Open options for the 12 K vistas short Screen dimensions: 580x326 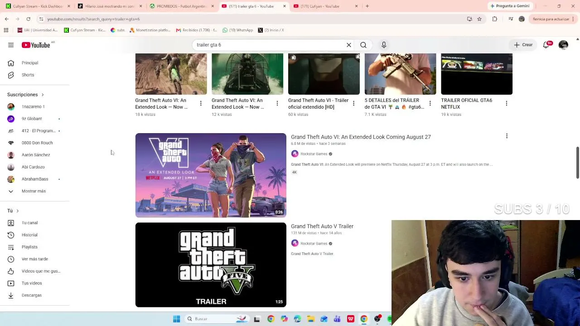pyautogui.click(x=277, y=104)
